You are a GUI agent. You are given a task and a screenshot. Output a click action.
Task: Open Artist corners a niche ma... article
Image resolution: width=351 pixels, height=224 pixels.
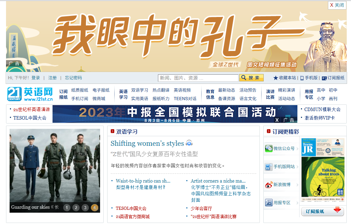coord(218,181)
